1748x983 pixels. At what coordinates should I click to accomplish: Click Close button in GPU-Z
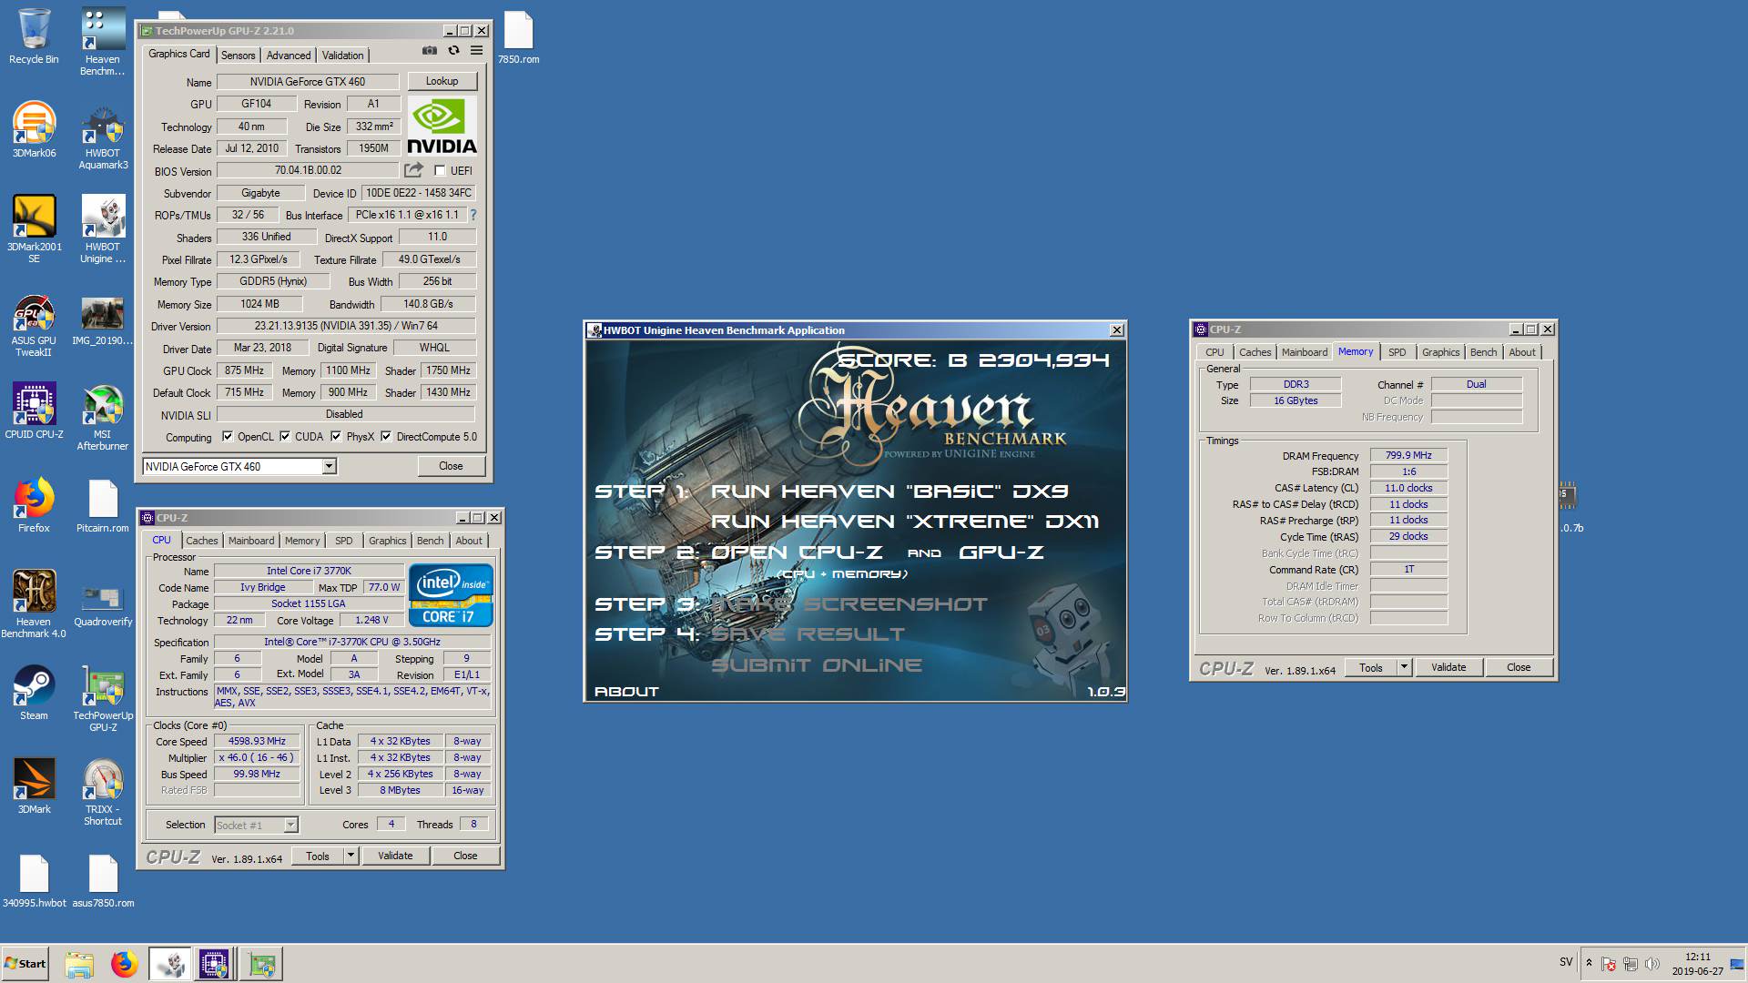click(451, 466)
